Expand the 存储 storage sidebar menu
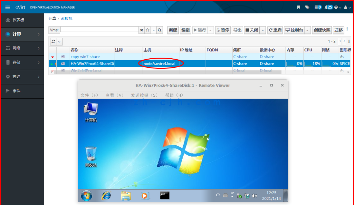 pyautogui.click(x=22, y=63)
